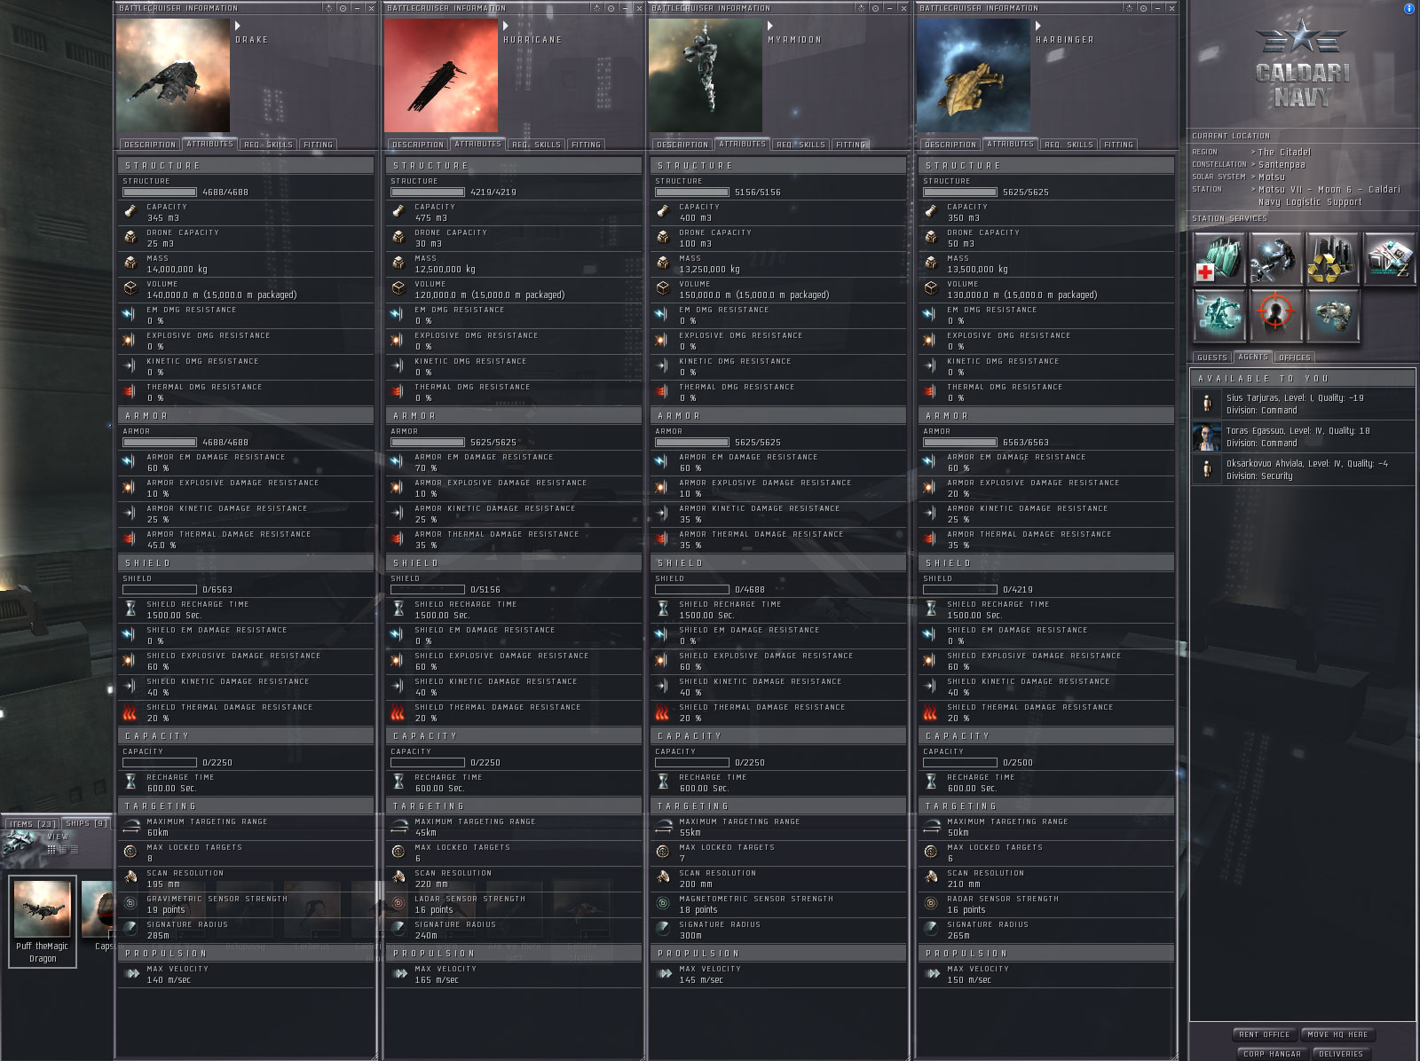
Task: Open the Repair Shop station service
Action: click(x=1275, y=258)
